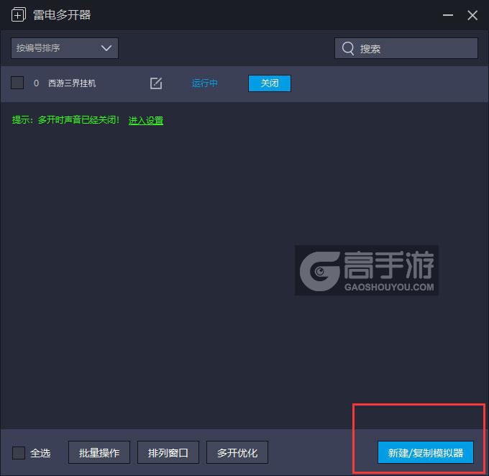Click the magnifier icon in search box

click(348, 48)
